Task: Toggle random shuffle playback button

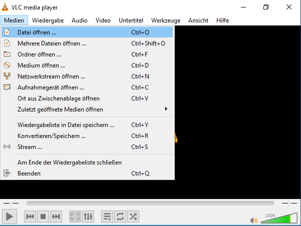Action: coord(133,216)
